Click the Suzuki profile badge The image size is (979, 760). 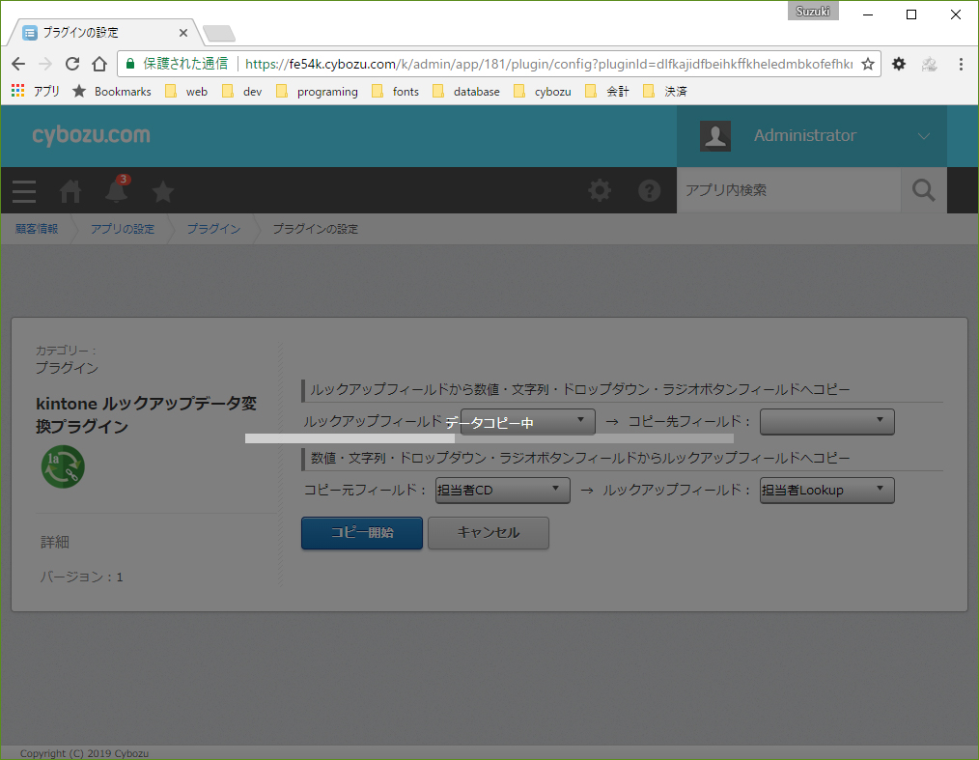coord(813,12)
